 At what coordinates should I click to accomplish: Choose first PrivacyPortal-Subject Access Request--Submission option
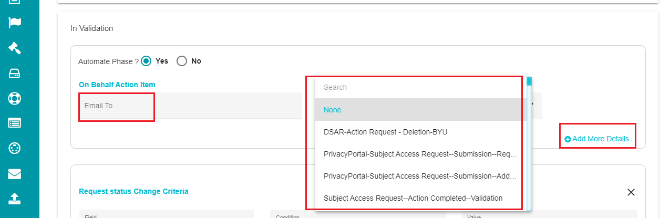point(420,154)
